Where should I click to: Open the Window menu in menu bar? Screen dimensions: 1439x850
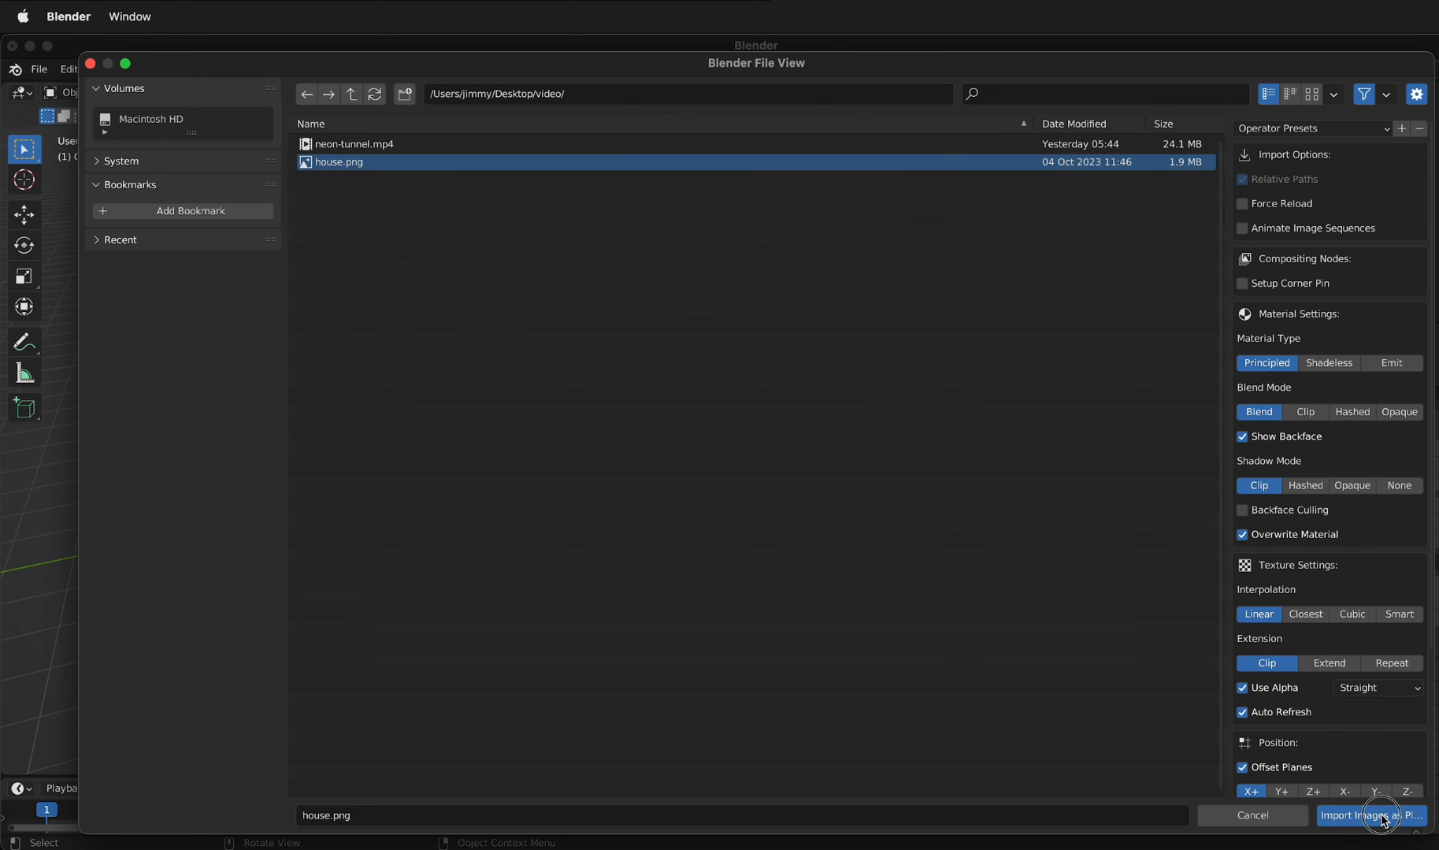[x=130, y=17]
